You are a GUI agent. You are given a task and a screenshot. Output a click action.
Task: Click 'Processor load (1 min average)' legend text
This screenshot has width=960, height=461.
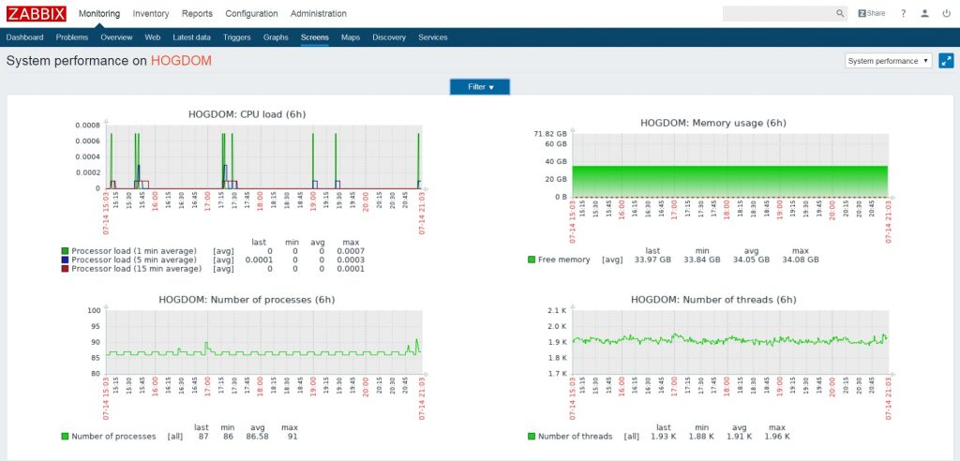click(134, 251)
